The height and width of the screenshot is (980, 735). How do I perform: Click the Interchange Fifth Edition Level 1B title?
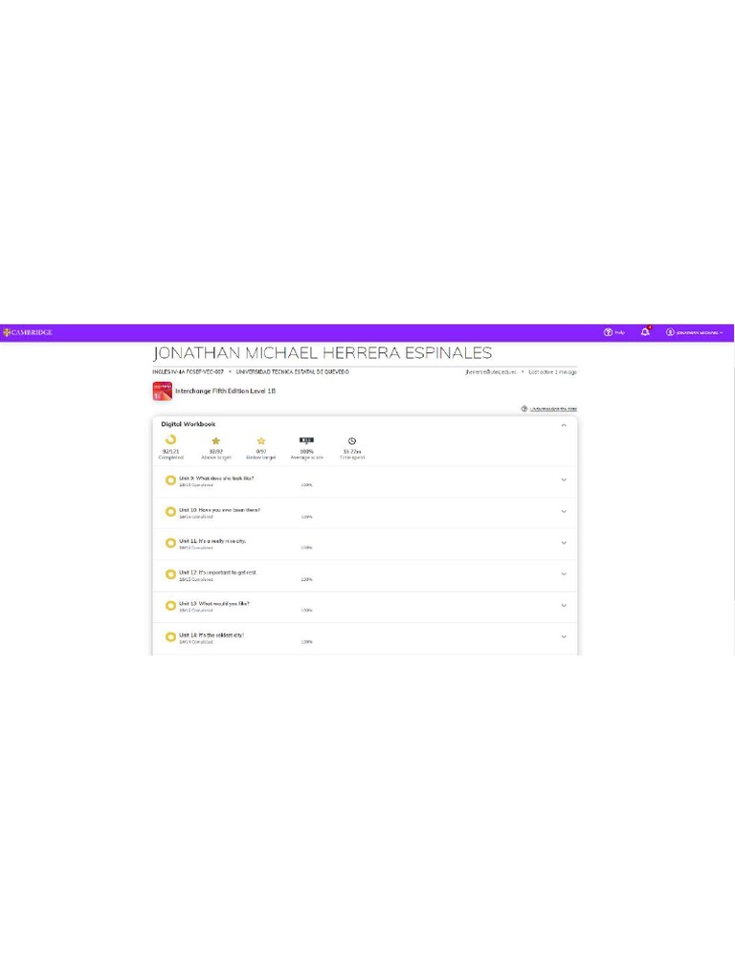click(x=225, y=391)
